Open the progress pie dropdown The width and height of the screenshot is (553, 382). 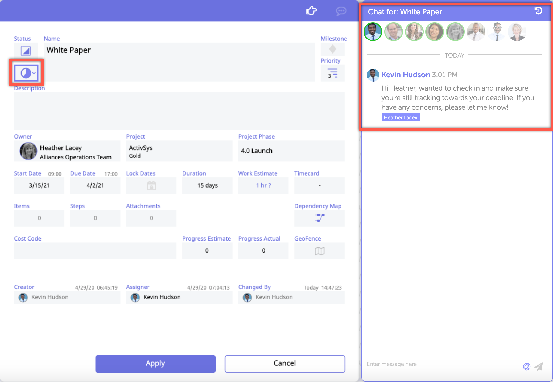point(27,73)
